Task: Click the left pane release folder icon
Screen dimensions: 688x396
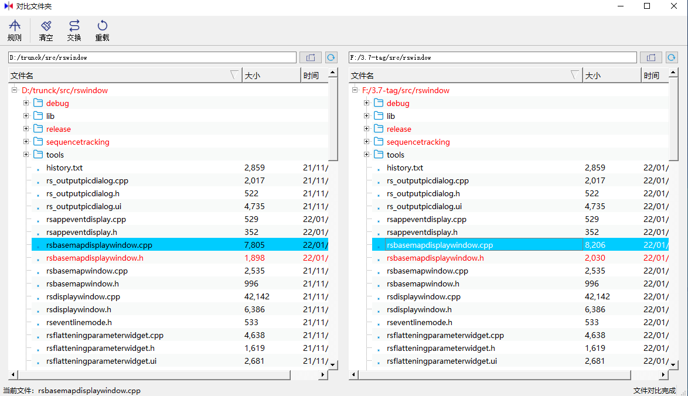Action: (x=38, y=129)
